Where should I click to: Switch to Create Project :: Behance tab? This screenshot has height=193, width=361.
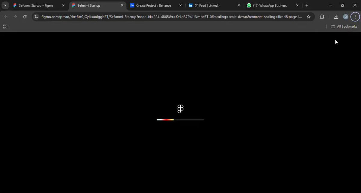click(156, 5)
